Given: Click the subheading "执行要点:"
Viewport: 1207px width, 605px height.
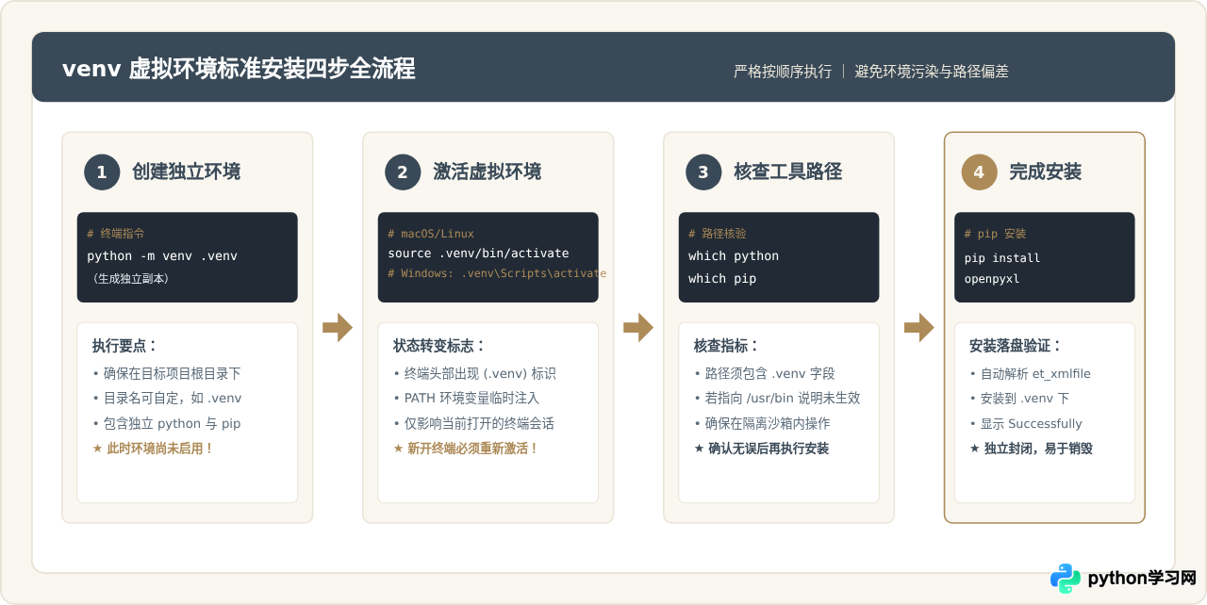Looking at the screenshot, I should coord(125,346).
